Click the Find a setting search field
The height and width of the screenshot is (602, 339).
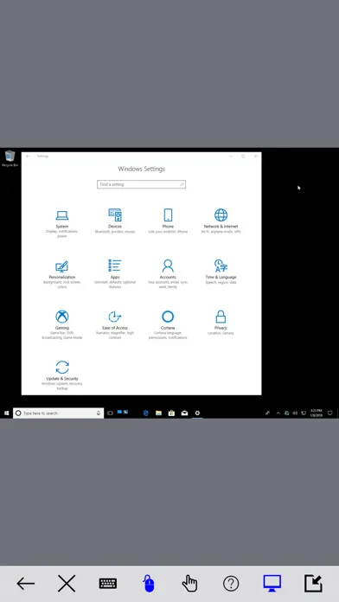pyautogui.click(x=141, y=184)
